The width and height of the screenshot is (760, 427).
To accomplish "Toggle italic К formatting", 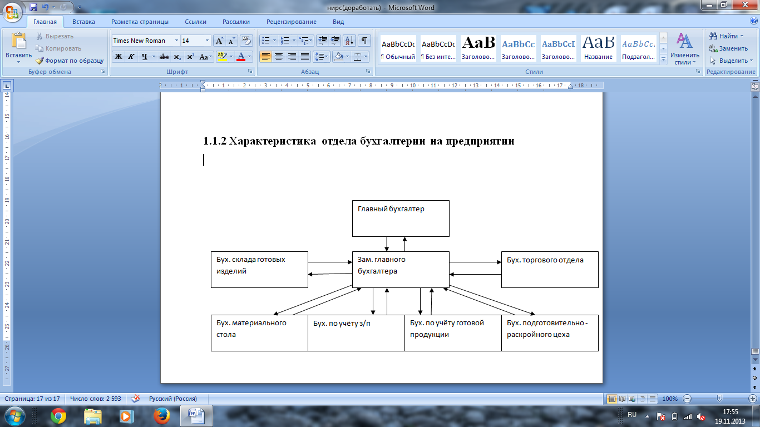I will [x=131, y=57].
